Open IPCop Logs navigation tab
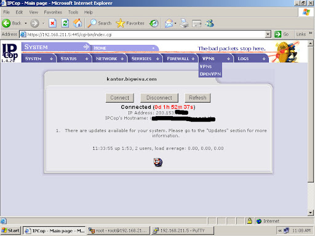315x236 pixels. coord(251,58)
